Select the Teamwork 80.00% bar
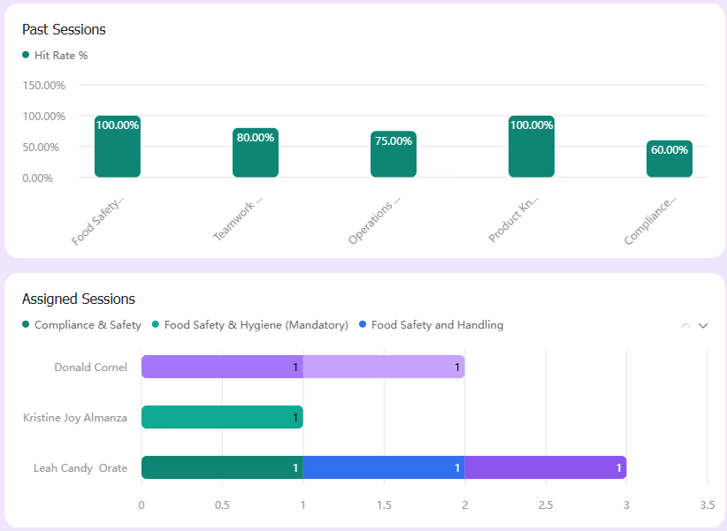 (x=256, y=153)
